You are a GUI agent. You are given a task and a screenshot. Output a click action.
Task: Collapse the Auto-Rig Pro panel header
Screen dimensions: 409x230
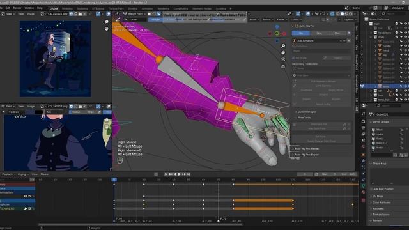tap(304, 26)
